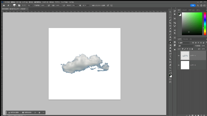Click the 背景を削除 button
The width and height of the screenshot is (207, 116).
click(27, 112)
